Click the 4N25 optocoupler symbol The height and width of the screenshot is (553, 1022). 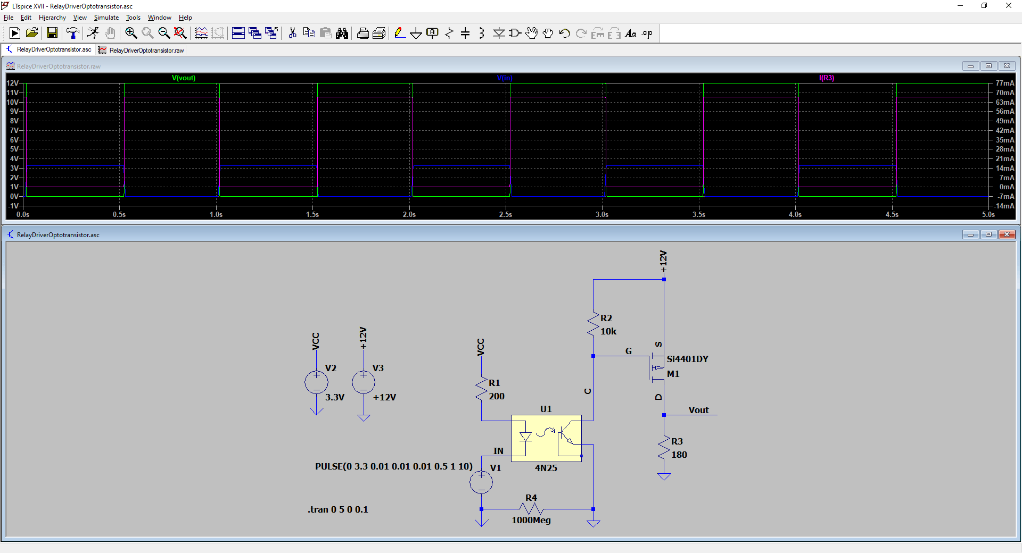(547, 439)
